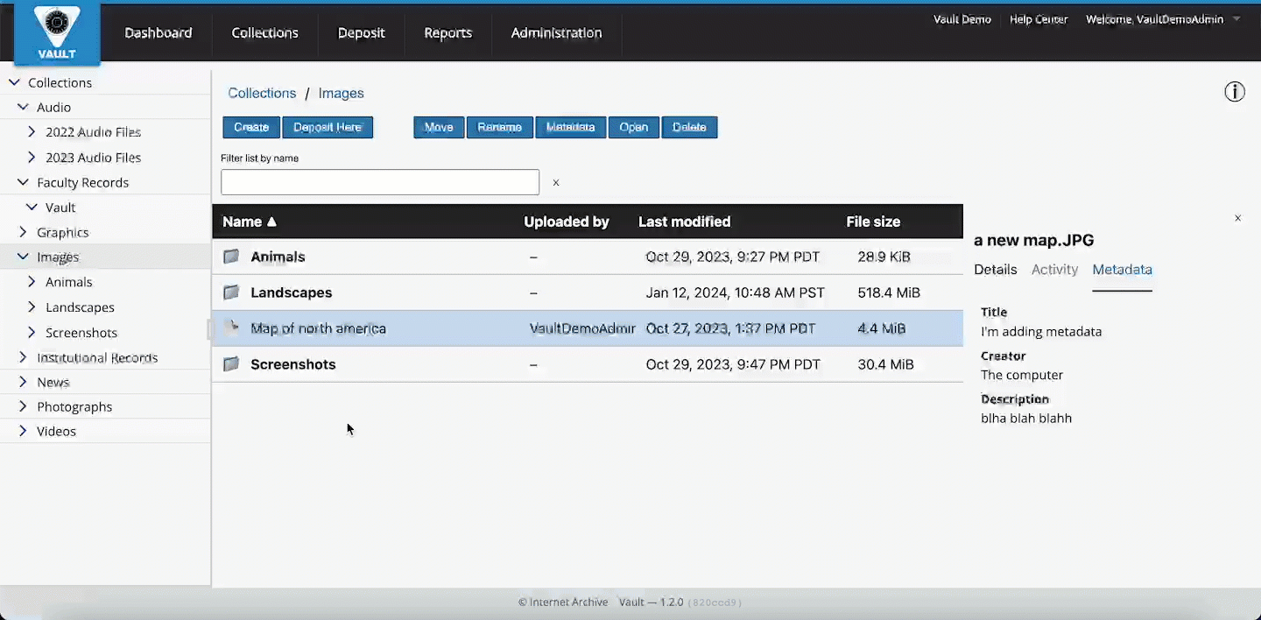Switch to the Activity tab
The height and width of the screenshot is (620, 1261).
point(1054,270)
